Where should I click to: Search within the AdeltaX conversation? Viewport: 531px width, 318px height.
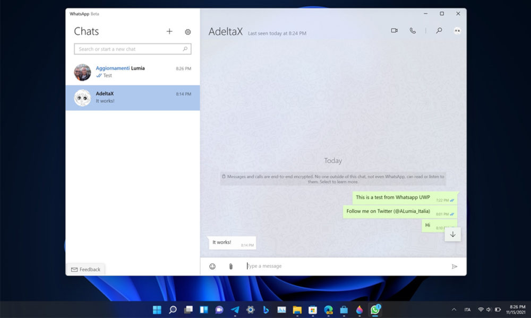tap(439, 30)
